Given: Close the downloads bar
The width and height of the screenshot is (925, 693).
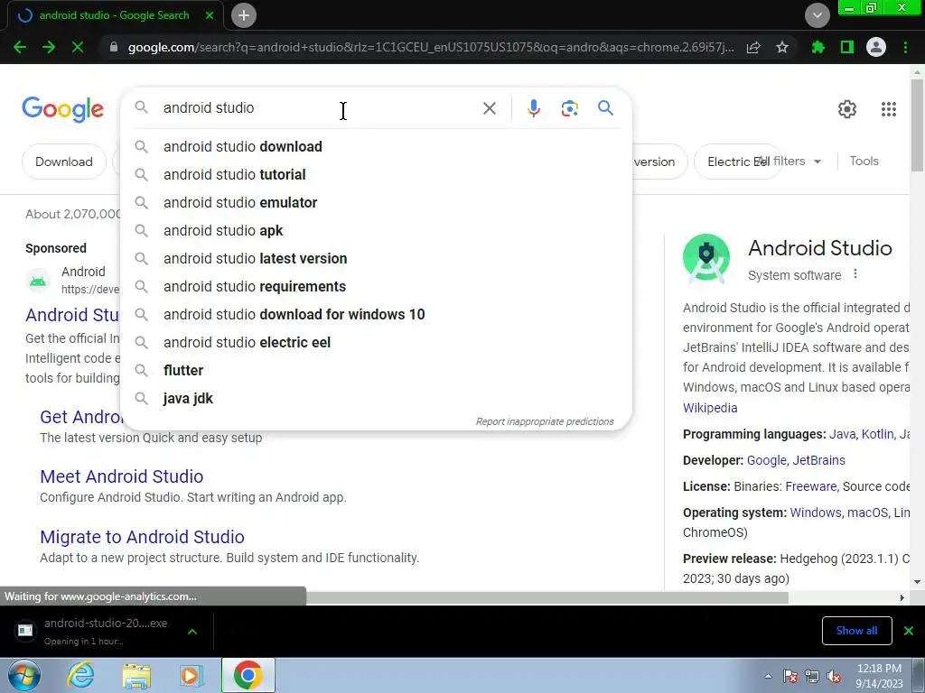Looking at the screenshot, I should pos(909,631).
